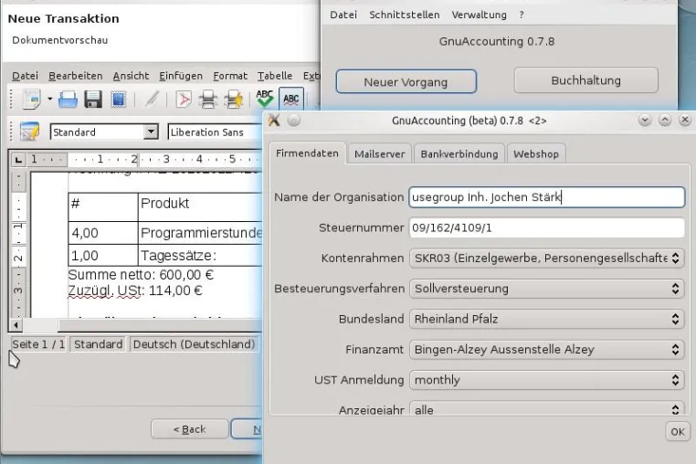The image size is (696, 464).
Task: Open the Datei menu in Writer
Action: pyautogui.click(x=25, y=76)
